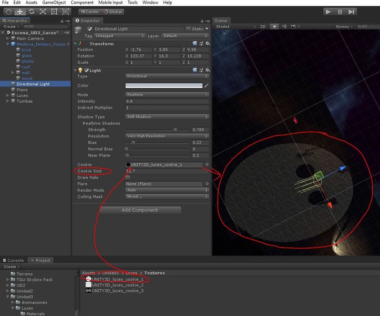Toggle the Static checkbox
The image size is (380, 316).
188,28
